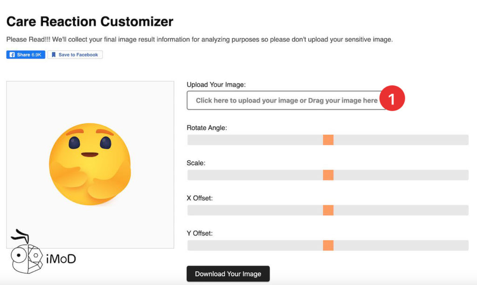Click far left end of X Offset track
Viewport: 477px width, 285px height.
tap(190, 210)
